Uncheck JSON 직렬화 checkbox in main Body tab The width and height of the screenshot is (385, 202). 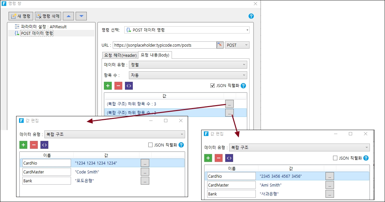(x=213, y=86)
